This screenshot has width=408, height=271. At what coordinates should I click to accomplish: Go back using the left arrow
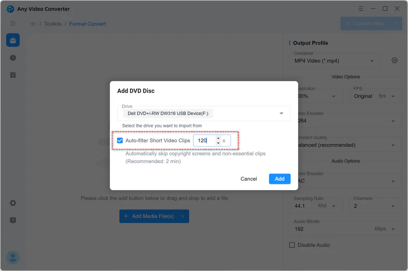[x=34, y=24]
